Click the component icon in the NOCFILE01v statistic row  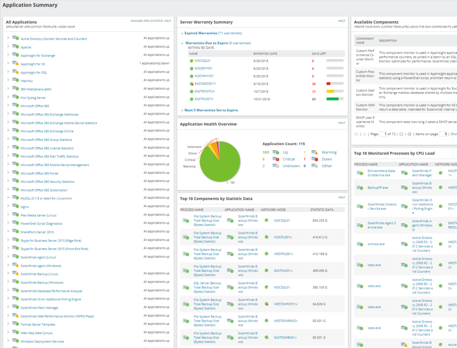pos(186,237)
